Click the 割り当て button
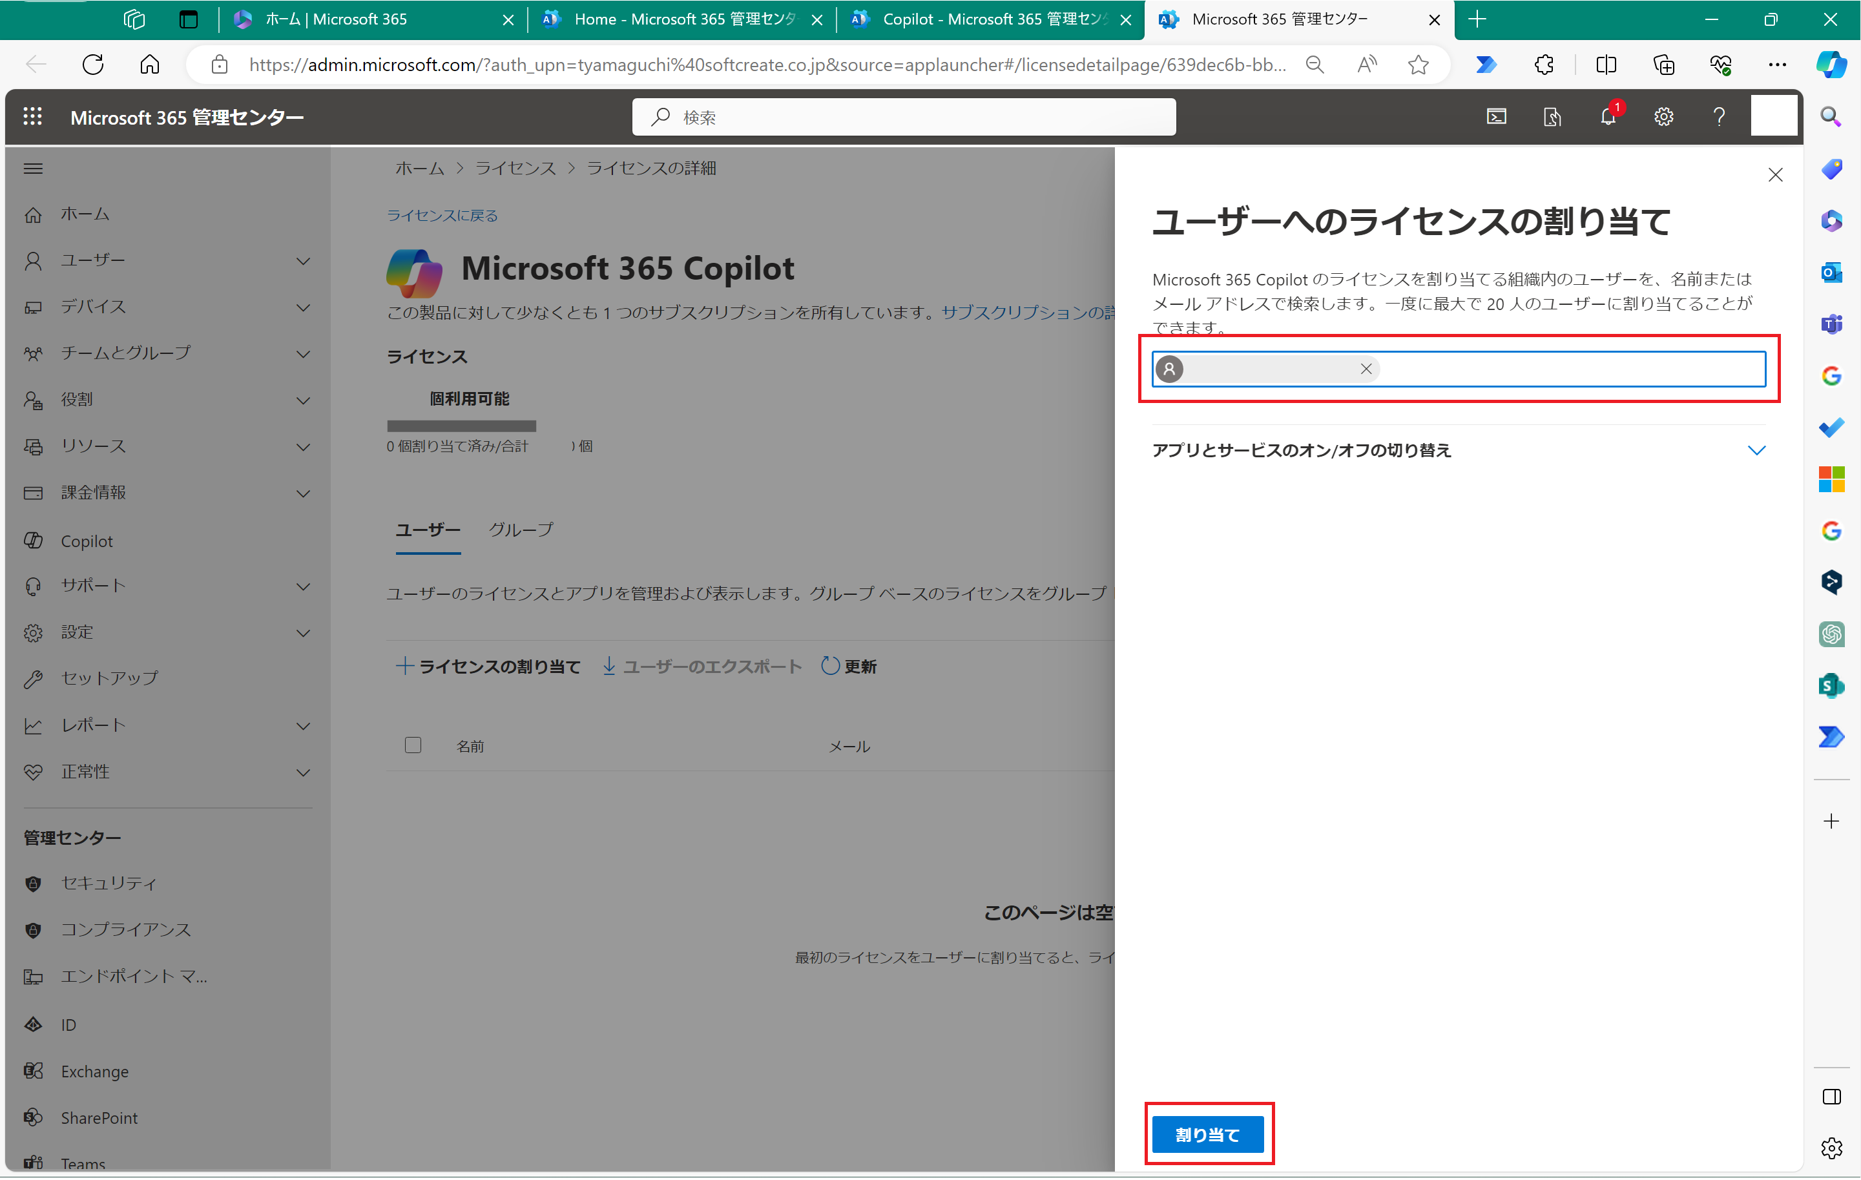Screen dimensions: 1861x1180 pyautogui.click(x=1207, y=1134)
